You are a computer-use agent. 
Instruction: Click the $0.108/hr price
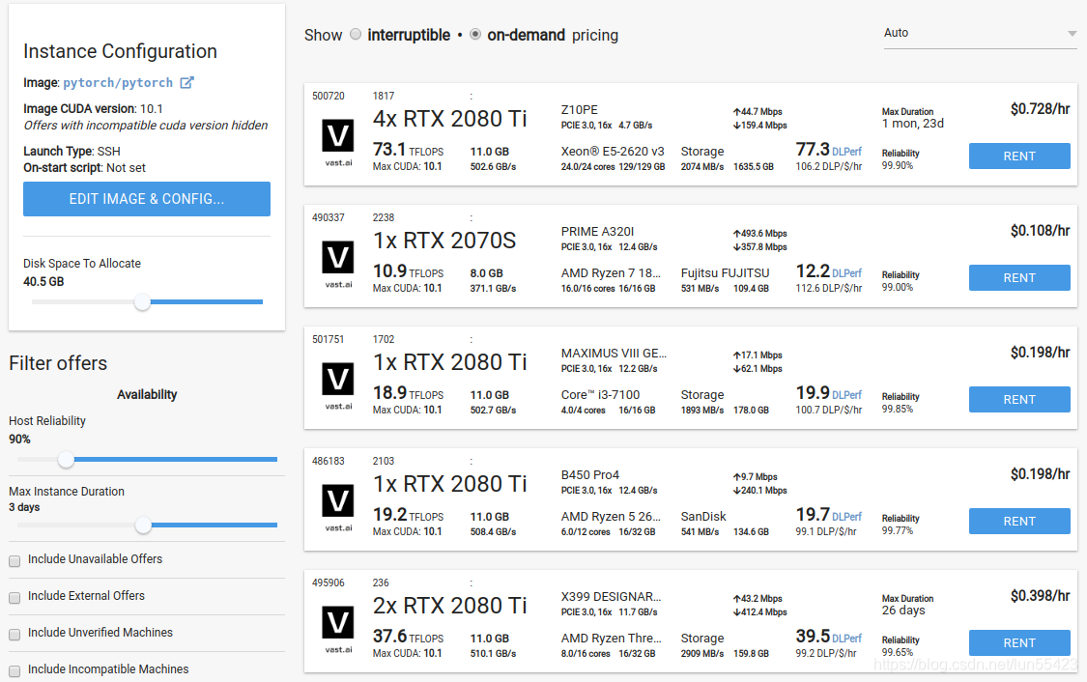(1040, 230)
